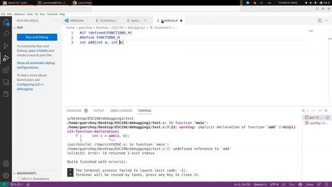Screen dimensions: 332x187
Task: Open terminal panel ellipsis menu
Action: coord(313,111)
